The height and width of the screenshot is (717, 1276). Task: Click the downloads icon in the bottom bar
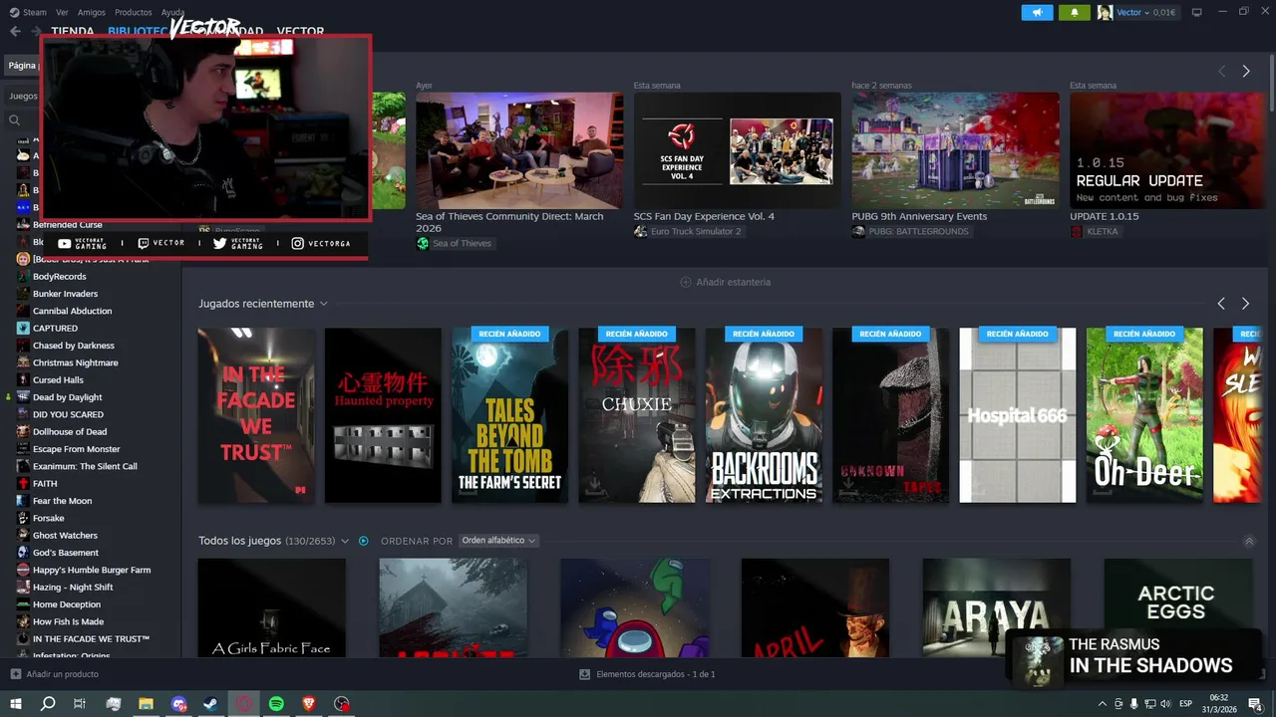pyautogui.click(x=585, y=674)
